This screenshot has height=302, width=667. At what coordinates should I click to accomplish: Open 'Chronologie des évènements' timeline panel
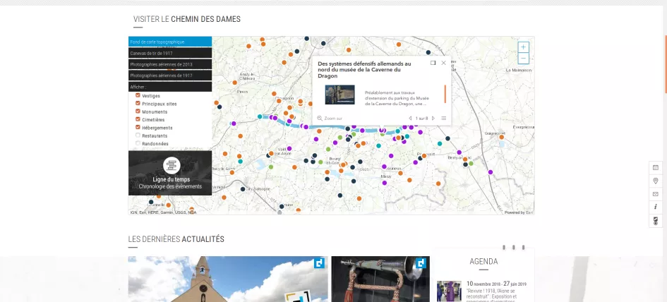(170, 186)
